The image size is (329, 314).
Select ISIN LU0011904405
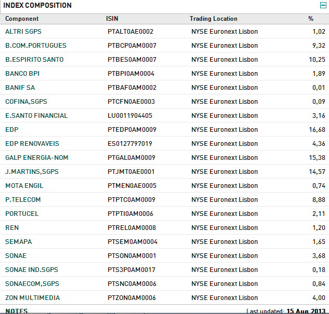tap(130, 116)
